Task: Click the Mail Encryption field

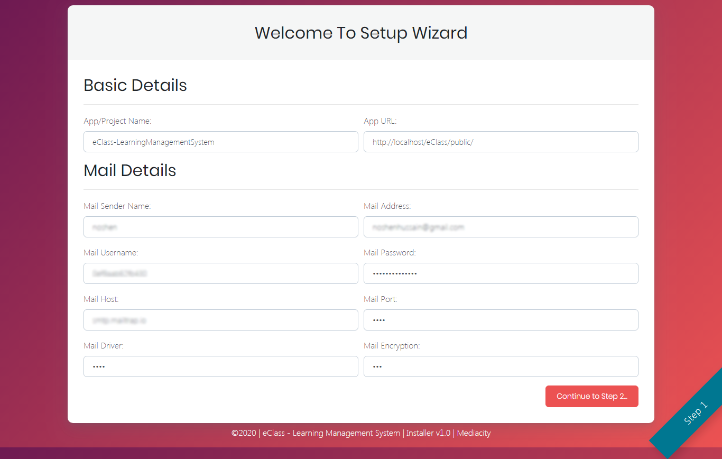Action: 501,366
